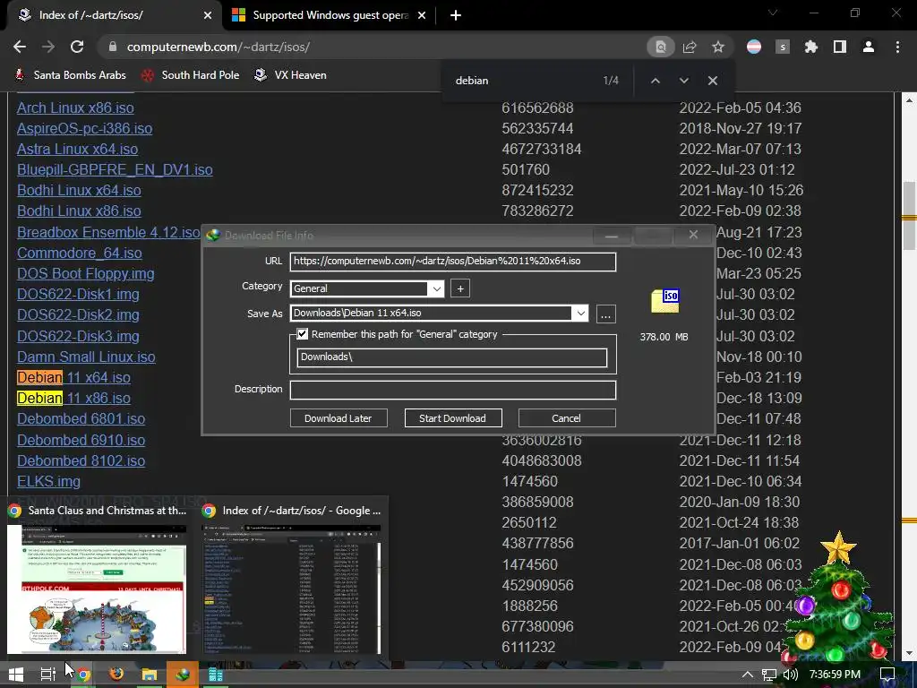This screenshot has height=688, width=917.
Task: Click the Downloads\ remembered path field
Action: [x=452, y=357]
